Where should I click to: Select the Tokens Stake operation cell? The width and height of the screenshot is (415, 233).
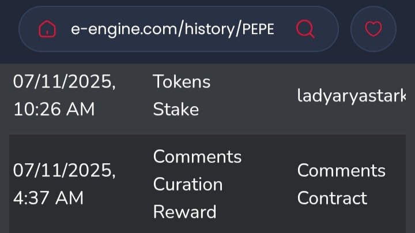(x=182, y=95)
